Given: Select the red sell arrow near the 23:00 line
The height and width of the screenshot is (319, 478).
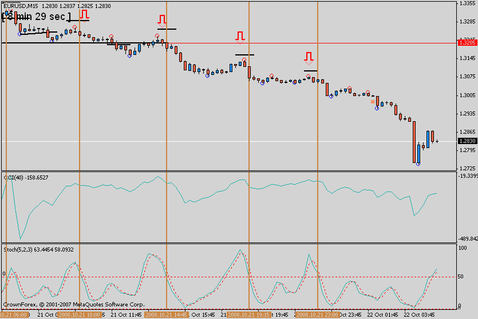Looking at the screenshot, I should [x=309, y=58].
